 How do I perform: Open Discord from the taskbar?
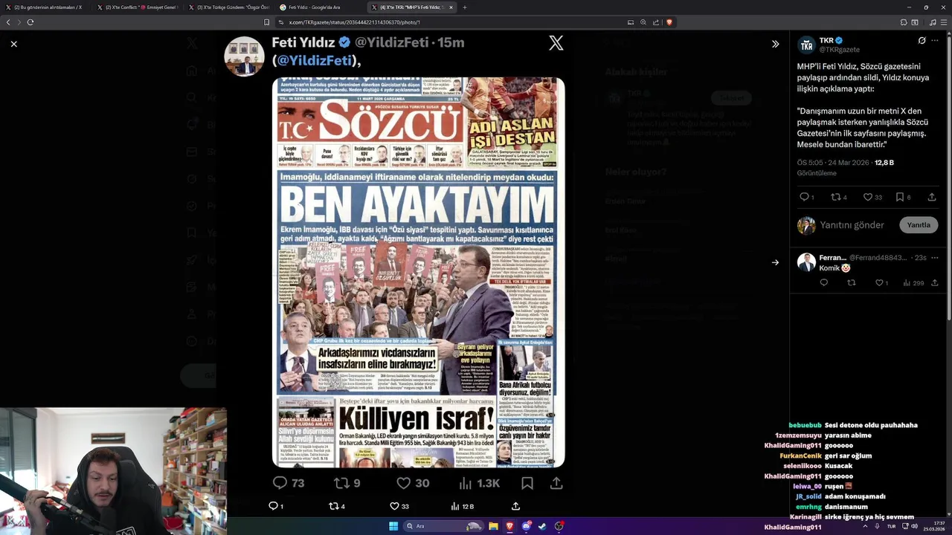pyautogui.click(x=526, y=526)
